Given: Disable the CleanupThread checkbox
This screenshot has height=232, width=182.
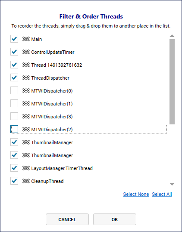Looking at the screenshot, I should [14, 181].
